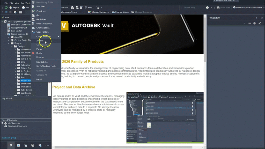This screenshot has width=265, height=149.
Task: Click the Project and Data Archive screenshot thumbnail
Action: (165, 118)
